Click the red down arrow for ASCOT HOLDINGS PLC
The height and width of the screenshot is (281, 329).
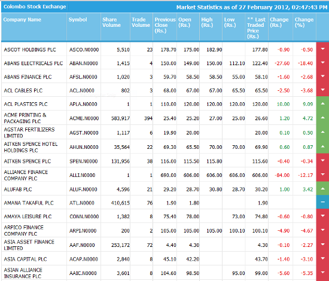click(x=322, y=49)
